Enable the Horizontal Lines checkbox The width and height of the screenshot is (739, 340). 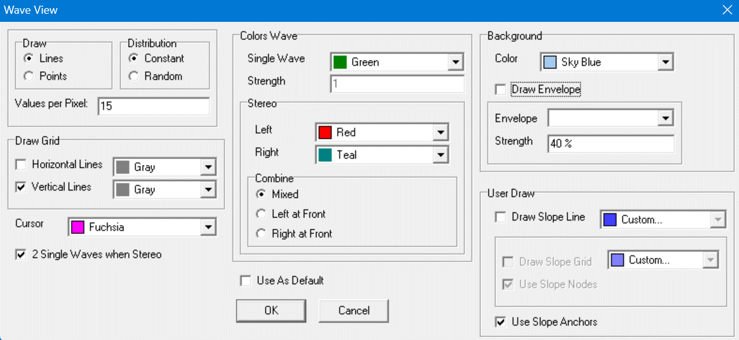click(21, 165)
